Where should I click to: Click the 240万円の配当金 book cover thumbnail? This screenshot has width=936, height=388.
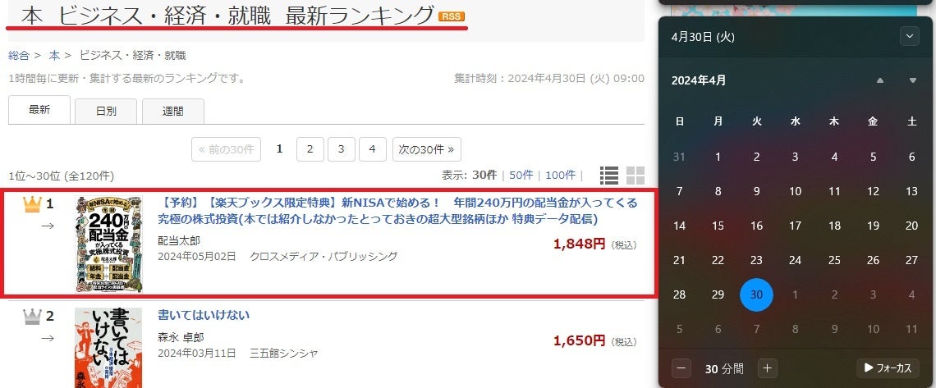pos(108,243)
